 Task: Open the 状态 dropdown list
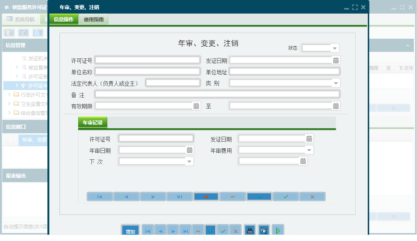click(x=334, y=48)
